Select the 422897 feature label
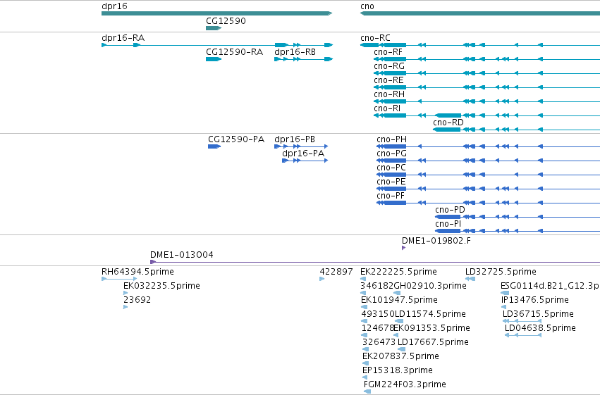Viewport: 600px width, 395px height. (x=336, y=272)
